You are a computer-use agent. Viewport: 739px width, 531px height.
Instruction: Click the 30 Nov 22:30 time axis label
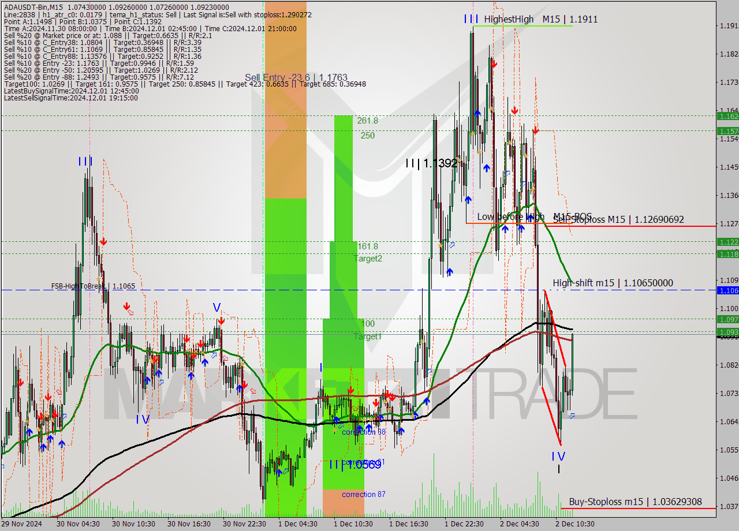tap(244, 524)
